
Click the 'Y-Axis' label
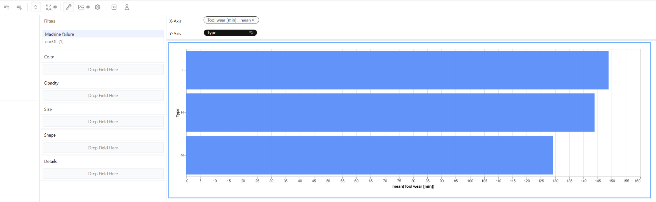(175, 33)
